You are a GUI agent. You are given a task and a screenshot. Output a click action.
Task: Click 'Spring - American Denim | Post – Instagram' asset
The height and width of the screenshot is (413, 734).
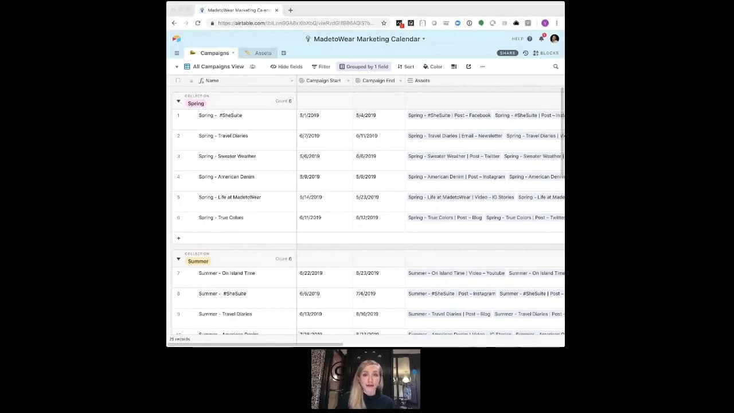click(x=456, y=177)
